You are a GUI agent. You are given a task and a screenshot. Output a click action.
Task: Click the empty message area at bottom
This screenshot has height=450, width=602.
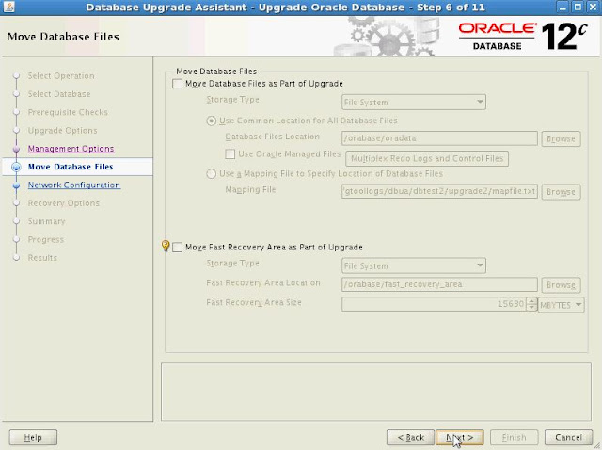(376, 392)
